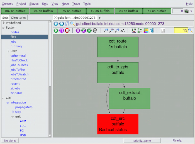Collapse the CDT tree node

3,98
